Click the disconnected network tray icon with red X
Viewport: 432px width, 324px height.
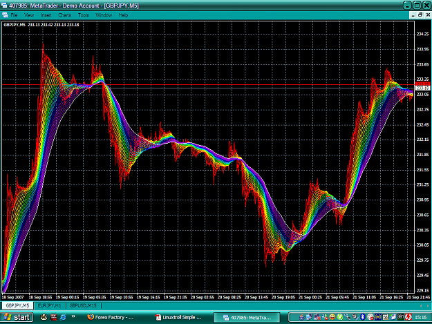[x=317, y=317]
